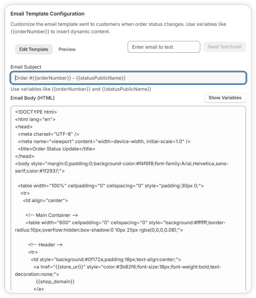Click the 'Email Body (HTML)' label
The height and width of the screenshot is (298, 256).
tap(32, 98)
